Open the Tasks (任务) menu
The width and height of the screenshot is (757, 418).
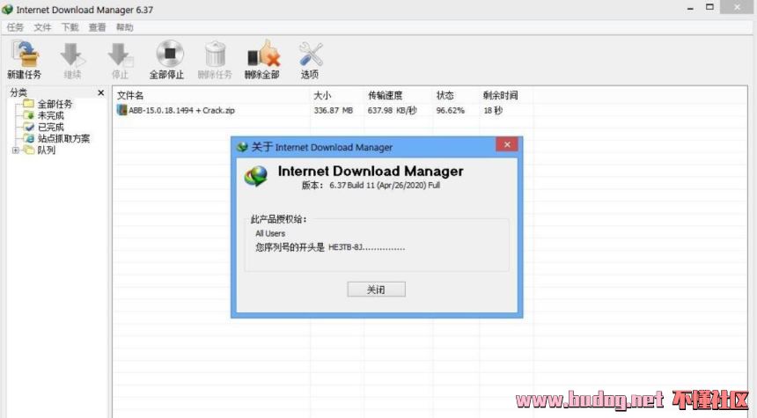click(15, 27)
